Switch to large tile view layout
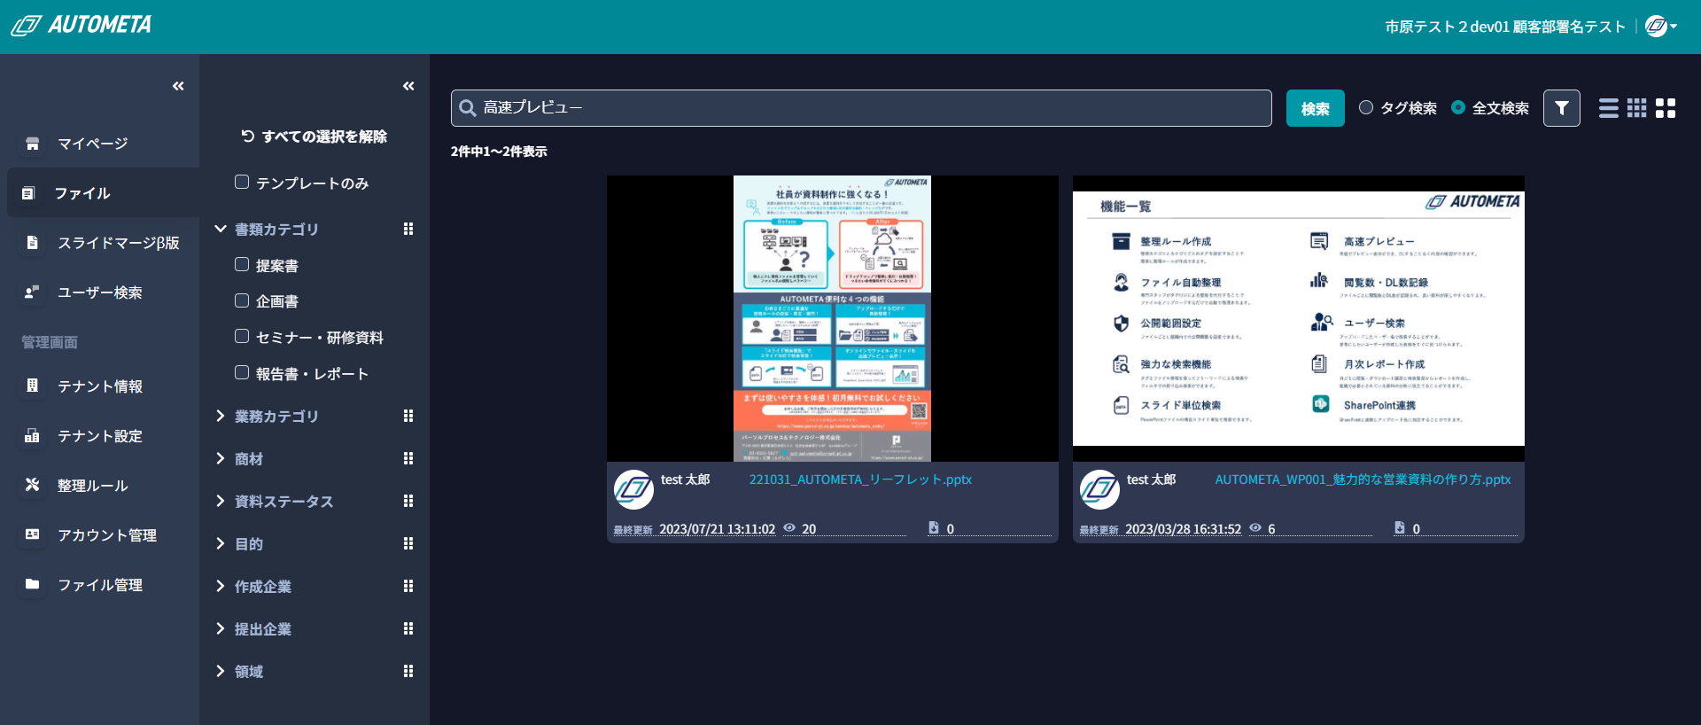This screenshot has width=1701, height=725. click(1666, 108)
